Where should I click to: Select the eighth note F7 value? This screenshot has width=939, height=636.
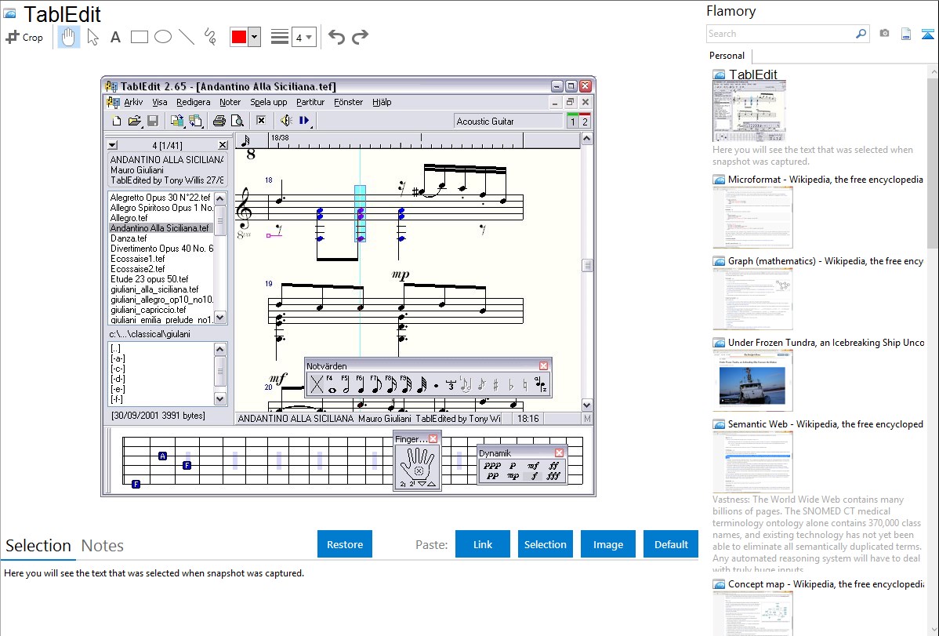coord(376,384)
